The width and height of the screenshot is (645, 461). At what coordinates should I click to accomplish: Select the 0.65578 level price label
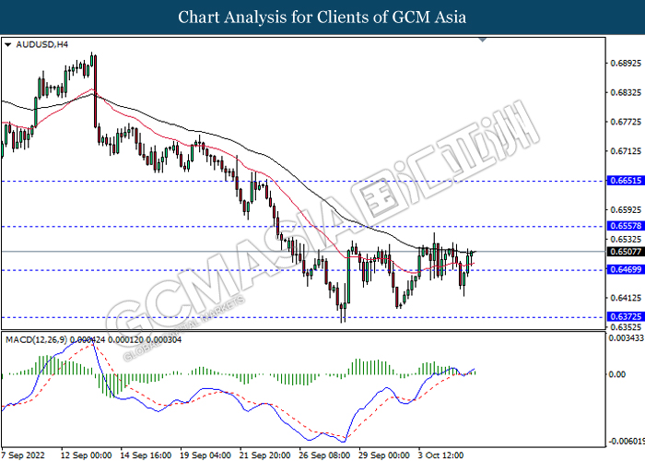tap(625, 226)
